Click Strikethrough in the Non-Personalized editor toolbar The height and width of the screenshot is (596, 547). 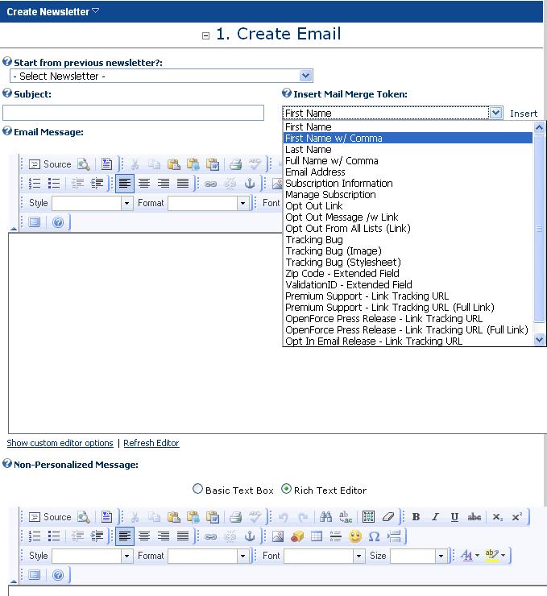pyautogui.click(x=474, y=517)
